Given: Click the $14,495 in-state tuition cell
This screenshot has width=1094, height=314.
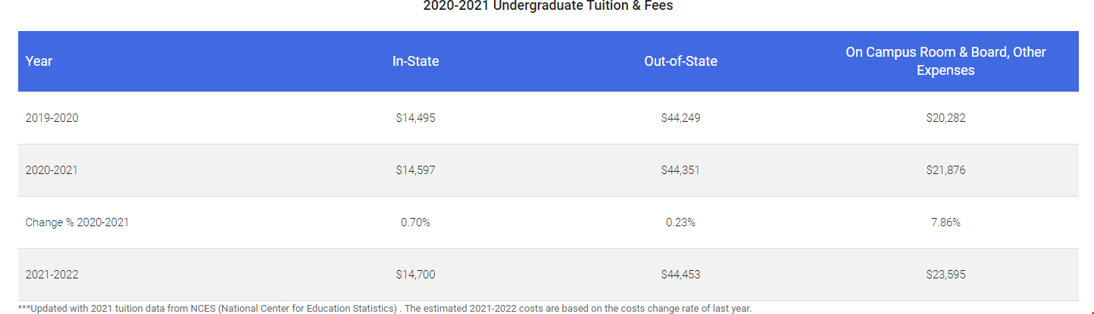Looking at the screenshot, I should (415, 118).
